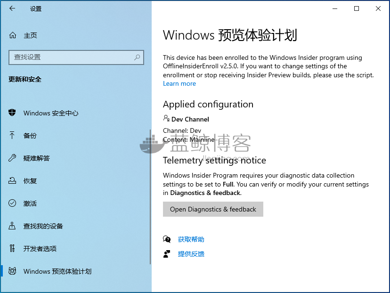Click the 恢复 recovery icon
The width and height of the screenshot is (390, 293).
(12, 180)
